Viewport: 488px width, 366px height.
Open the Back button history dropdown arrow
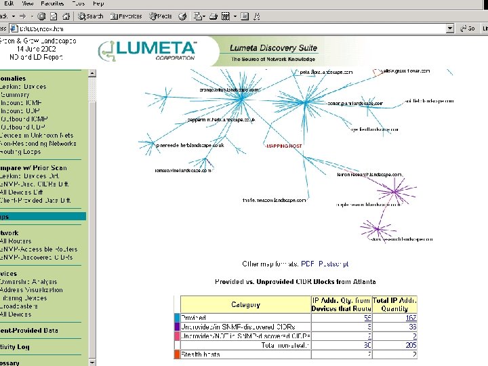point(14,16)
